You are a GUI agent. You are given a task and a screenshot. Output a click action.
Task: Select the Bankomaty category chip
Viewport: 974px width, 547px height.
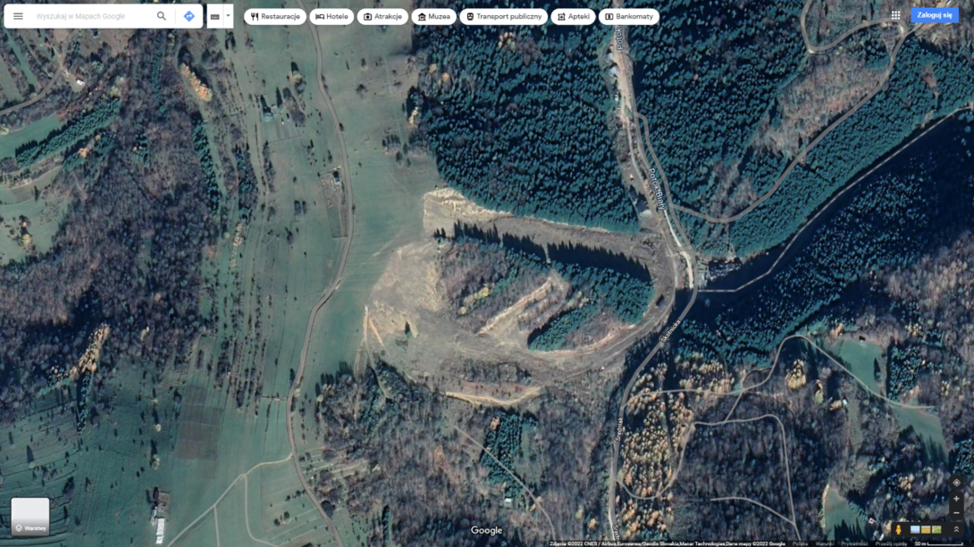[x=629, y=17]
